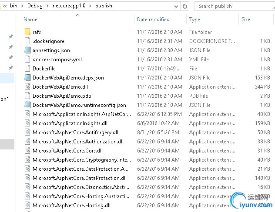The image size is (275, 212).
Task: Select DockerWebApiDemo.pdb file name
Action: pos(62,96)
